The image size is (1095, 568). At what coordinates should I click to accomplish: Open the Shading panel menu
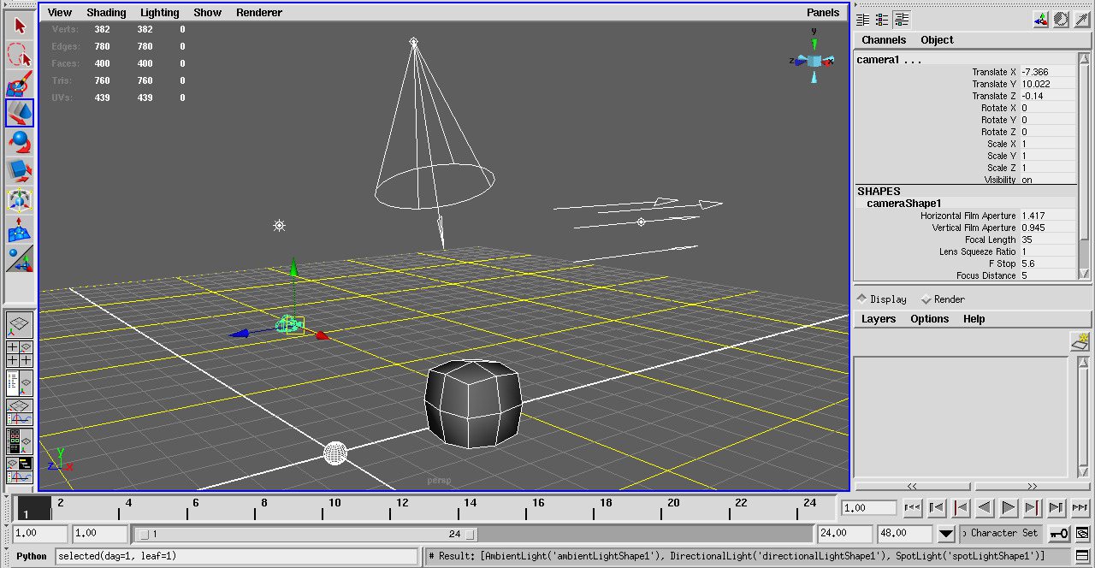[106, 13]
